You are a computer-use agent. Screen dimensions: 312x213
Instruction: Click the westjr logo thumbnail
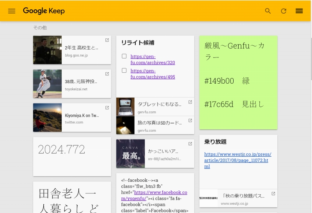point(209,198)
